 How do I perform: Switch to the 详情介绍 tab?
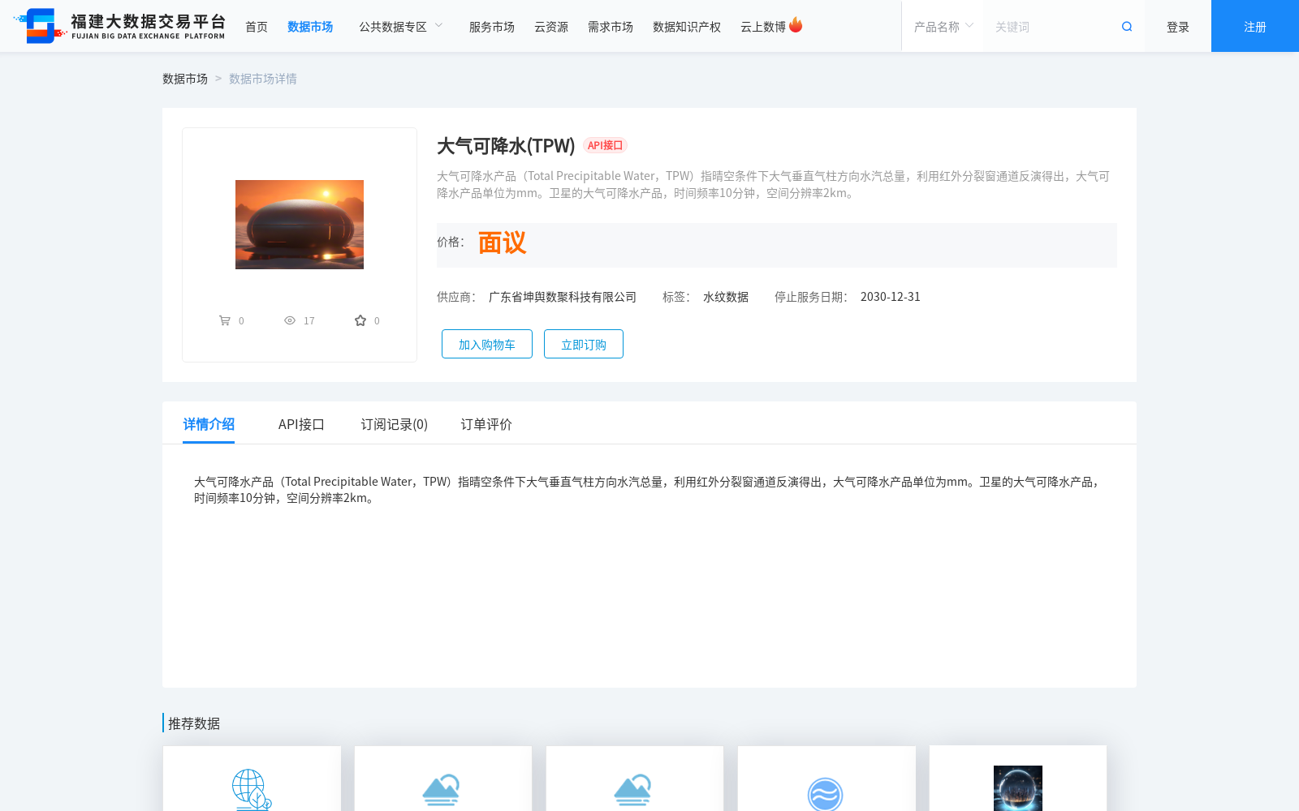209,424
